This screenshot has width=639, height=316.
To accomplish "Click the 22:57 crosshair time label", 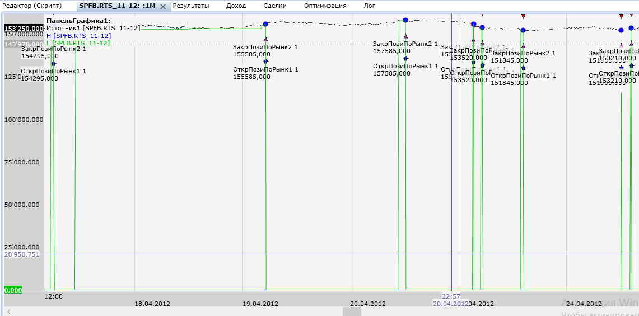I will pos(451,296).
